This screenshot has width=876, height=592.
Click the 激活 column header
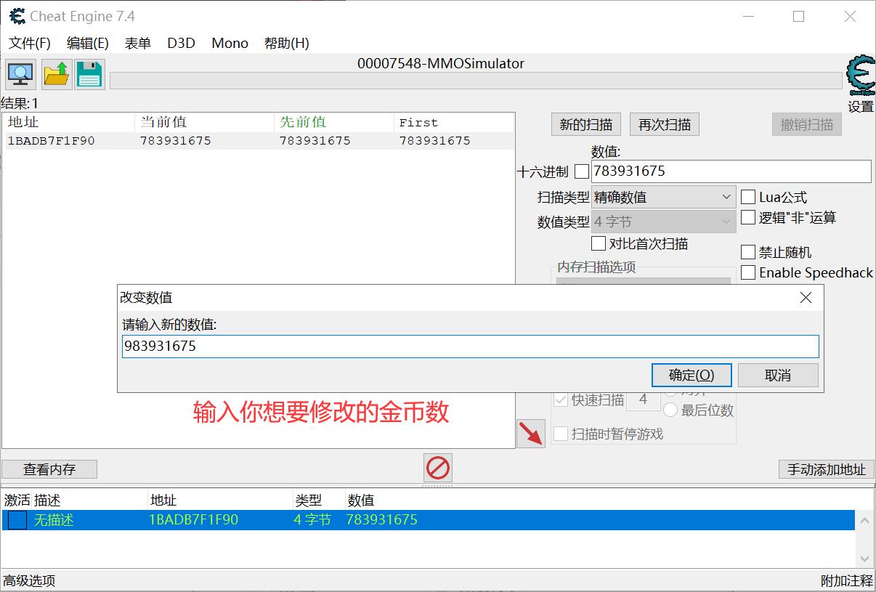point(17,500)
